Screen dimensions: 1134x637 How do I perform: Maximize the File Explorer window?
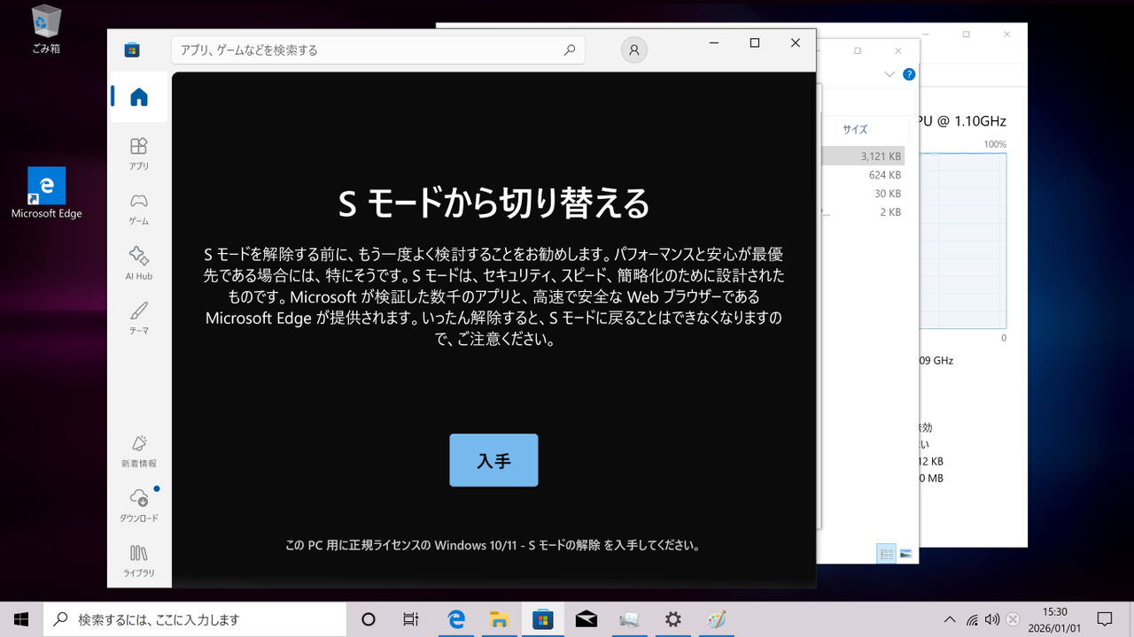tap(858, 50)
